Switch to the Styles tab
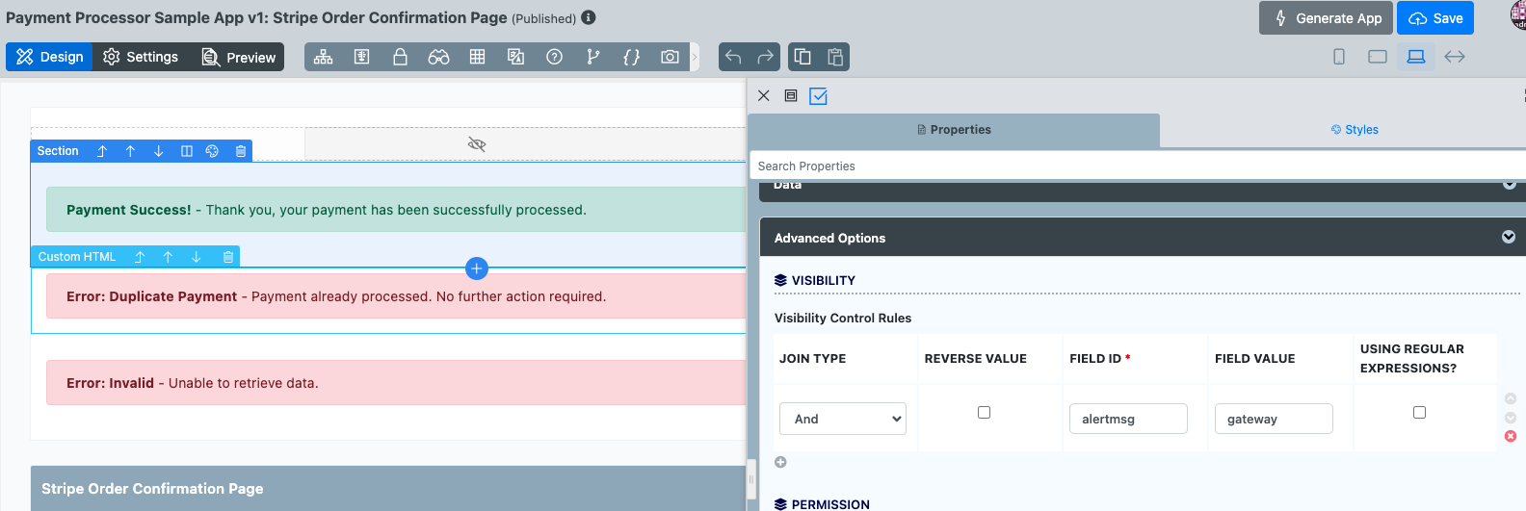Viewport: 1526px width, 511px height. [1355, 130]
